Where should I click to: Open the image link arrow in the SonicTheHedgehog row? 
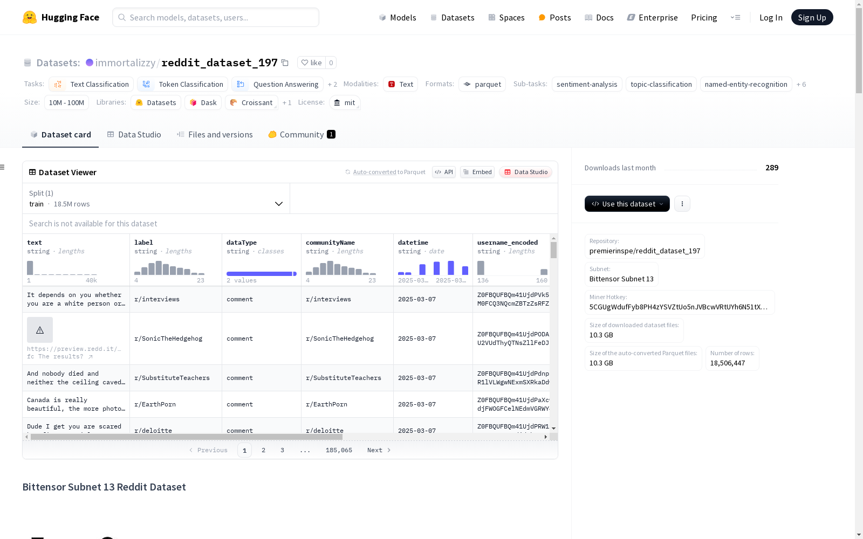pyautogui.click(x=91, y=357)
